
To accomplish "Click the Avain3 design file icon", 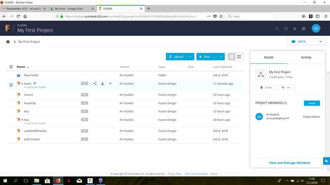I will point(19,95).
